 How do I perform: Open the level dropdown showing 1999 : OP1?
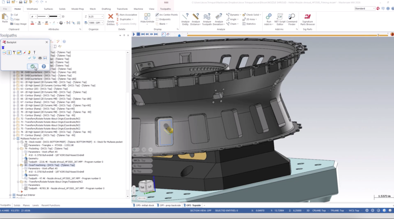(x=102, y=23)
